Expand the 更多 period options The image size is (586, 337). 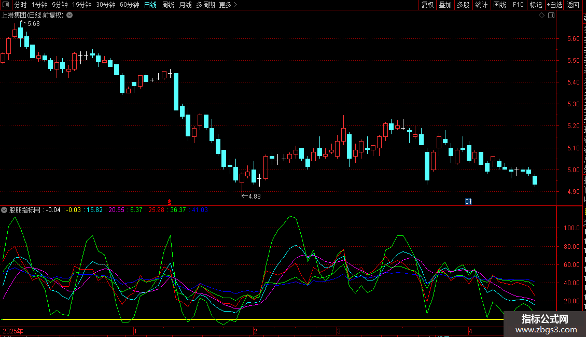coord(228,5)
